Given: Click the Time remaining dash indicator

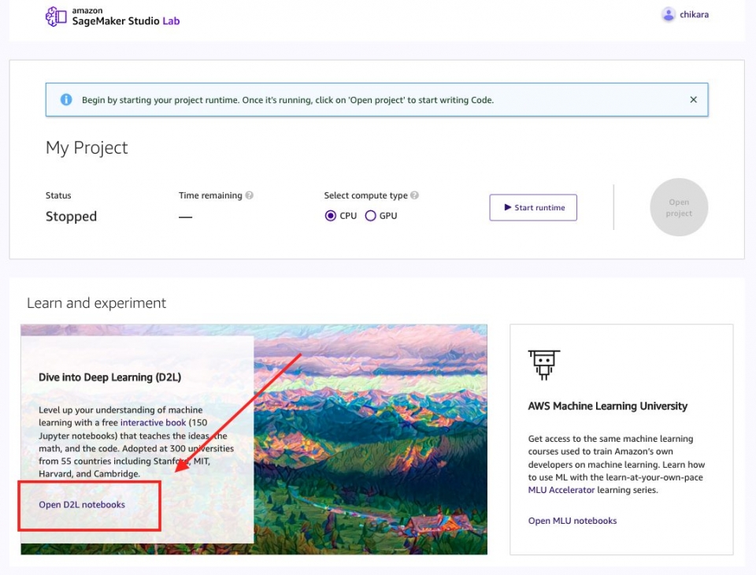Looking at the screenshot, I should [184, 216].
